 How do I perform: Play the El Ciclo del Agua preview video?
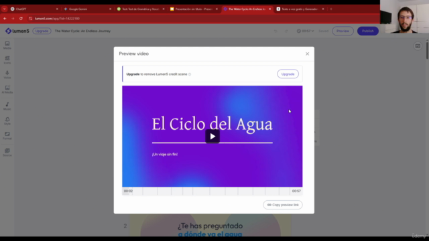[212, 136]
